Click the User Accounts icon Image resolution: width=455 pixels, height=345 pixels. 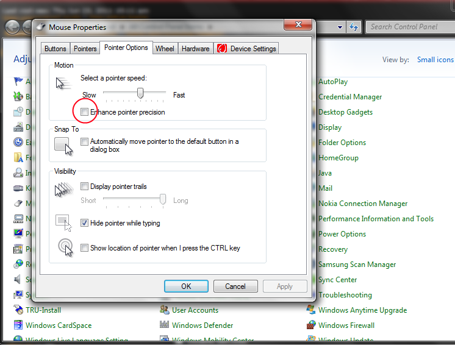click(164, 310)
